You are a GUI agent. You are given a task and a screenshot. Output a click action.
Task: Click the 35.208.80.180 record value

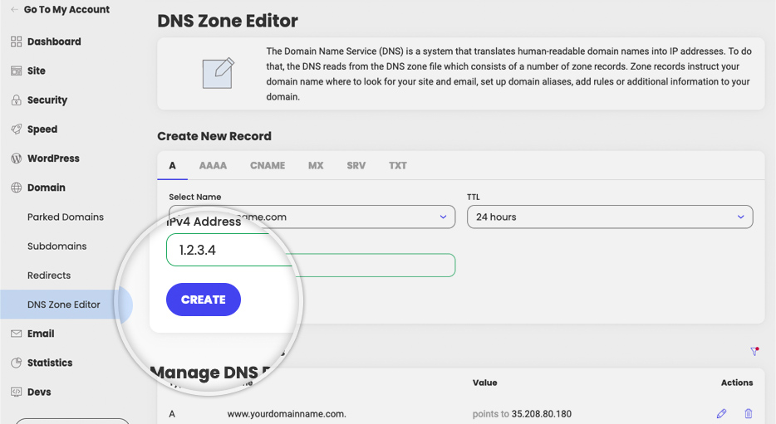click(542, 413)
